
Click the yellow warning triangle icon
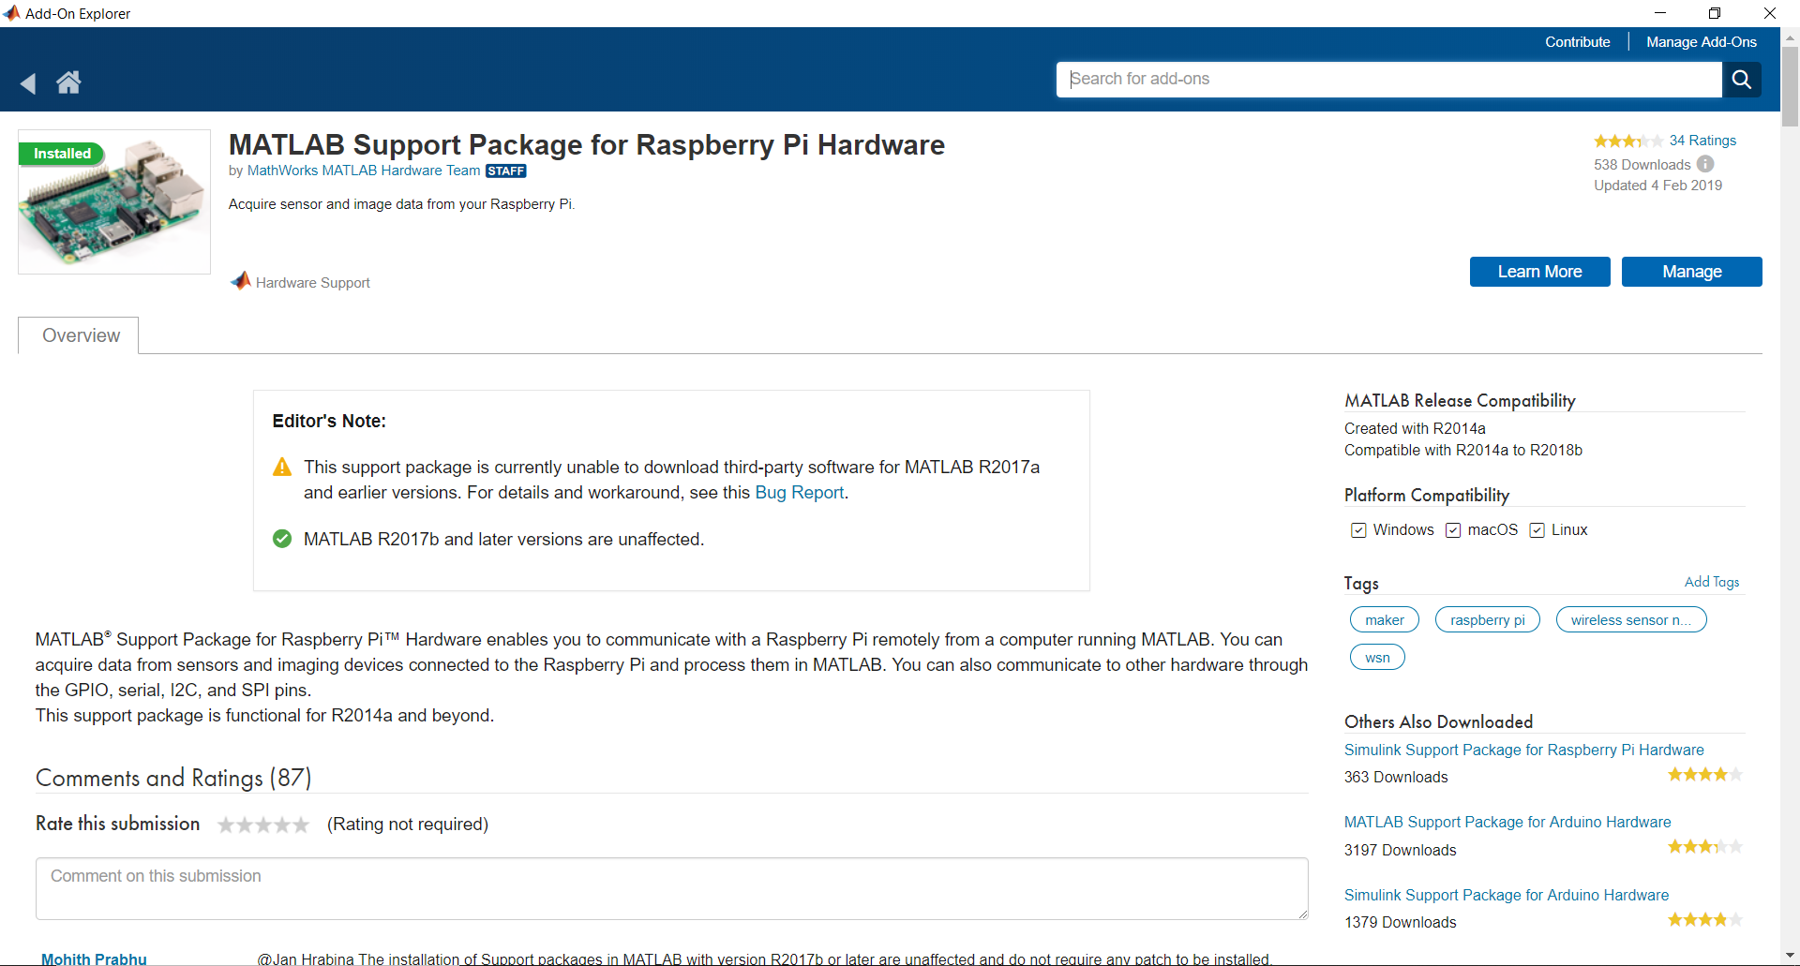282,467
